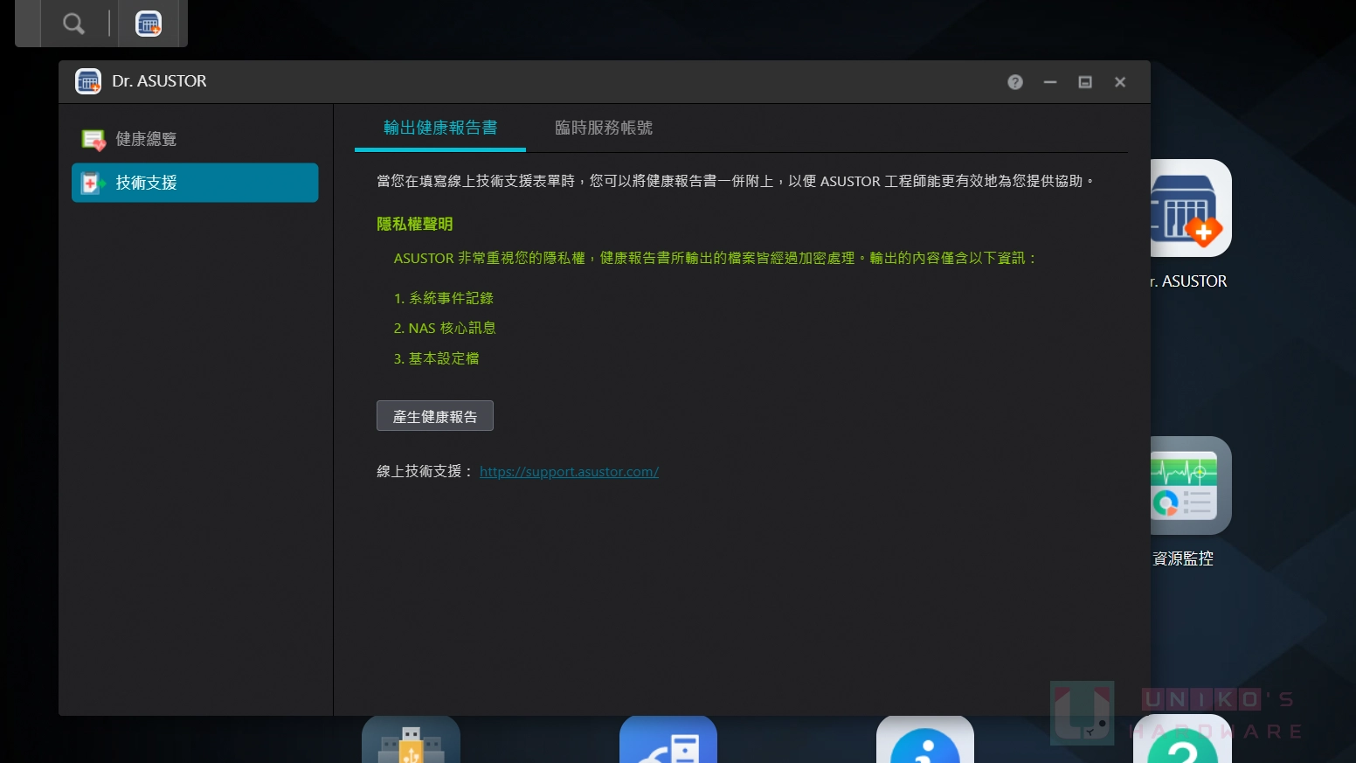
Task: Click the Dr. ASUSTOR window title text
Action: click(x=160, y=81)
